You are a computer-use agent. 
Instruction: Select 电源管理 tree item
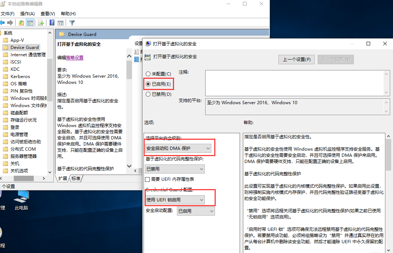coord(19,135)
